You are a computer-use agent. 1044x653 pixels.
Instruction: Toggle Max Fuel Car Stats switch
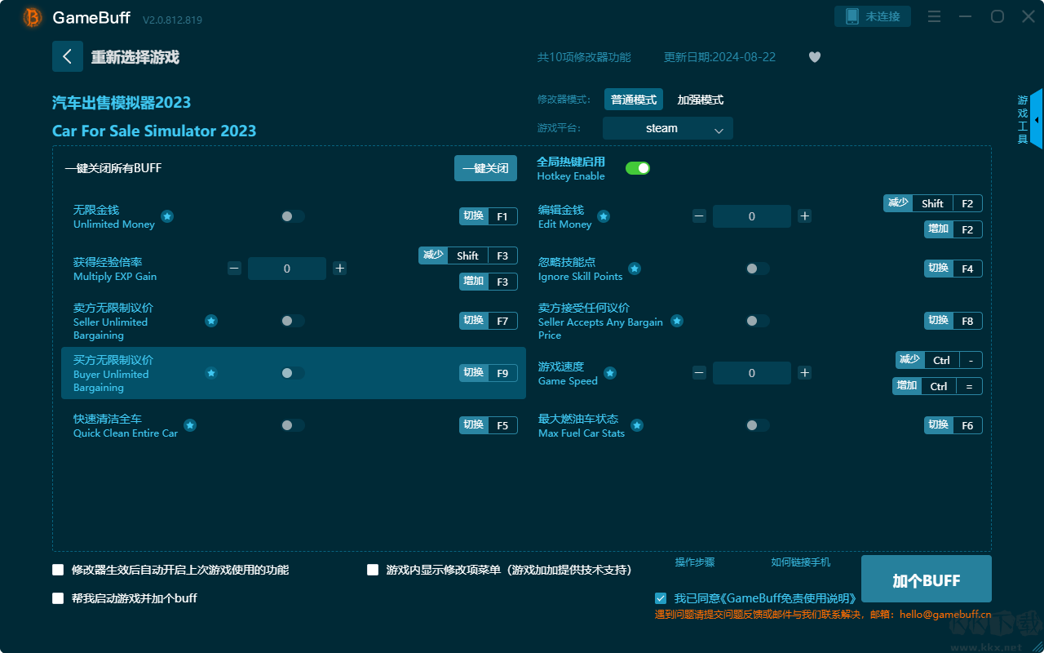pos(757,425)
